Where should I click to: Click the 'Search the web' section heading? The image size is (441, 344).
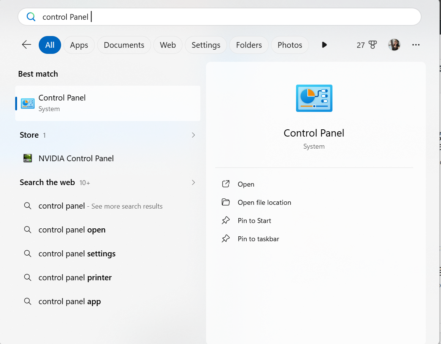pyautogui.click(x=47, y=182)
